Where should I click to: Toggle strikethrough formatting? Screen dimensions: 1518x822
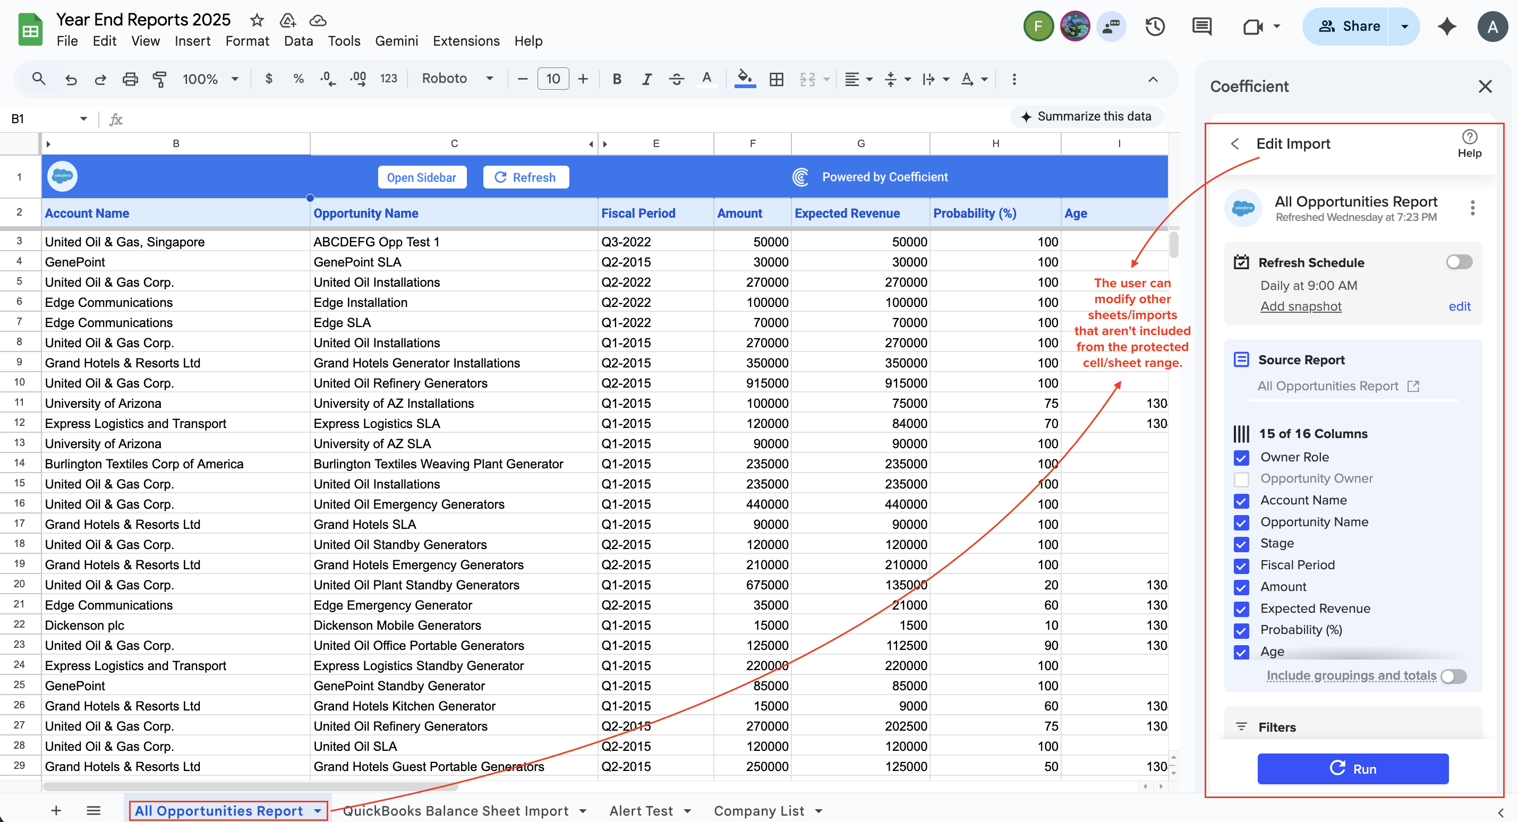[x=677, y=79]
